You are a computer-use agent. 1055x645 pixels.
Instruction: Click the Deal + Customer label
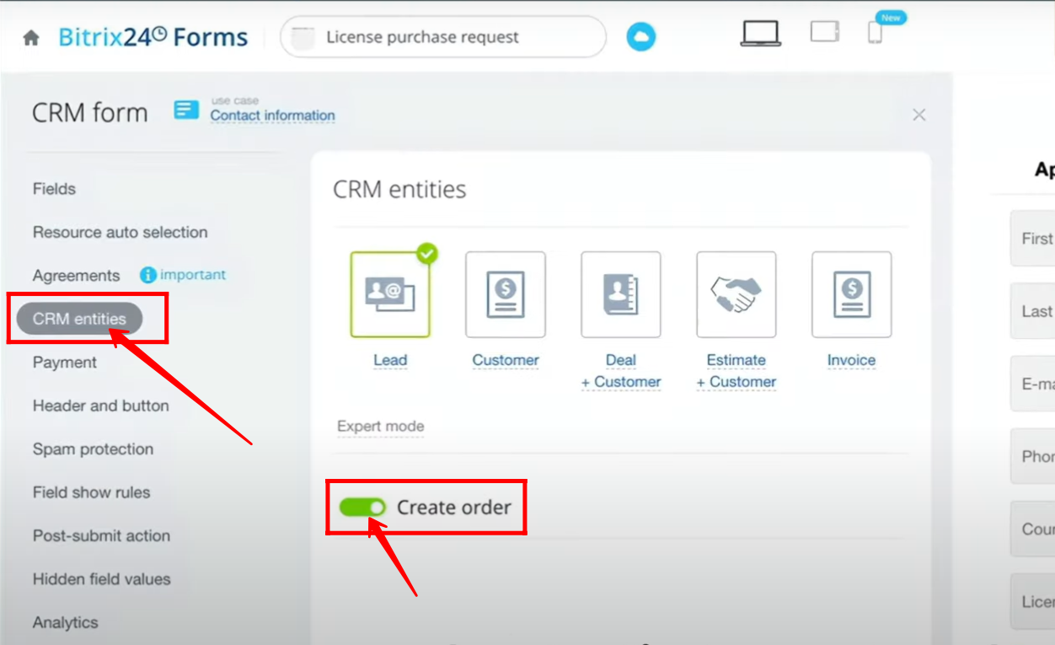(621, 371)
